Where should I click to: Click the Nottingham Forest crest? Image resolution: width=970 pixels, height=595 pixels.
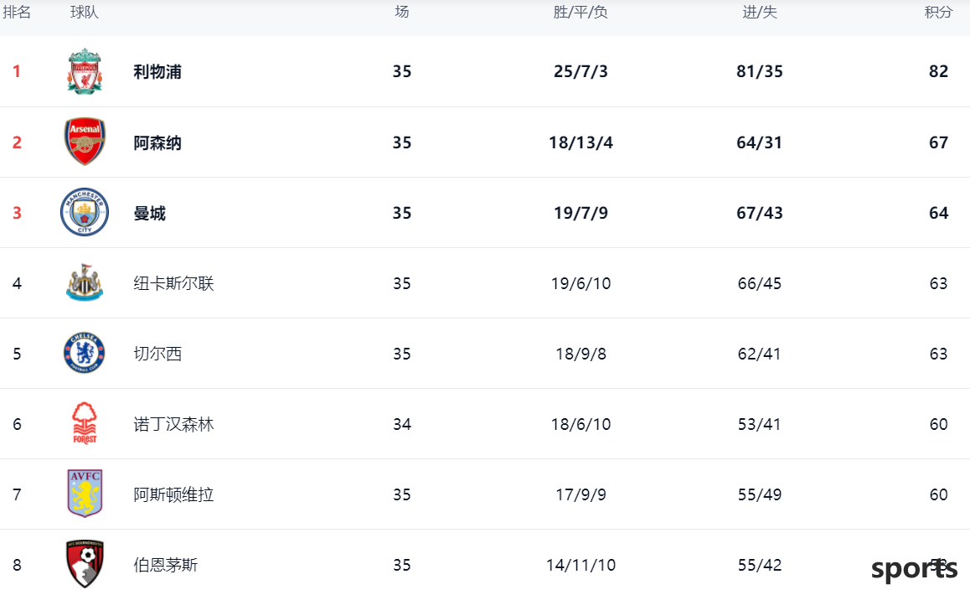pos(85,423)
